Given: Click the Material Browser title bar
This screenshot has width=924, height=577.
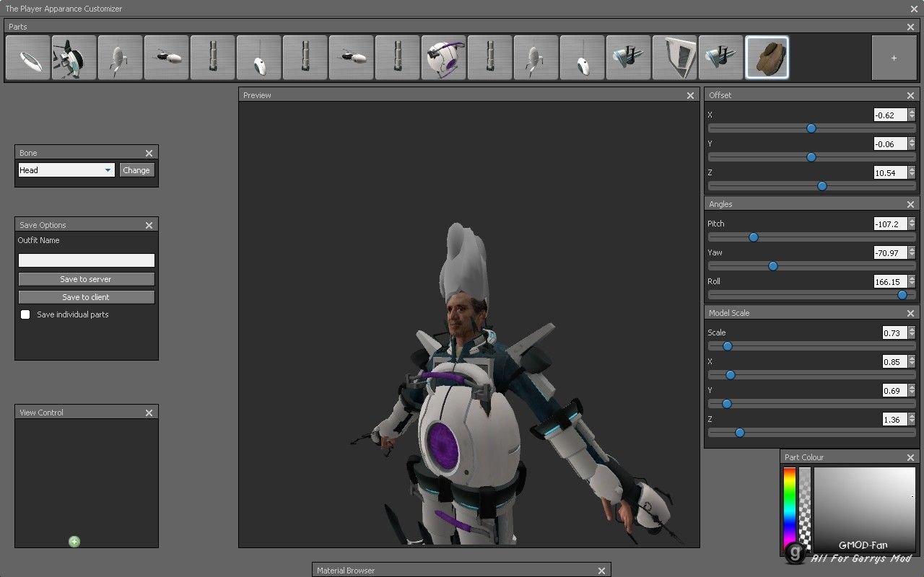Looking at the screenshot, I should coord(461,571).
